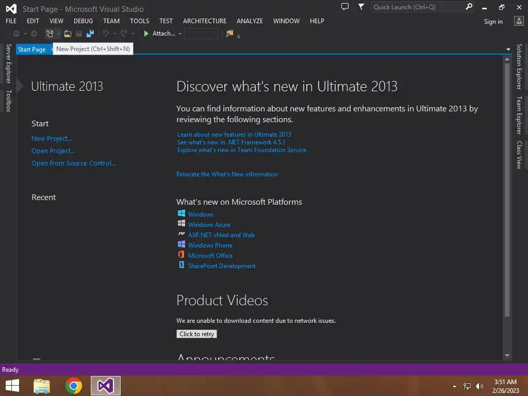Expand the New Project dropdown arrow
This screenshot has height=396, width=528.
point(59,34)
